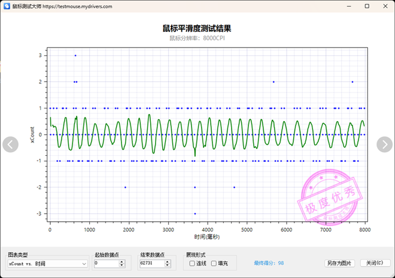The height and width of the screenshot is (278, 395).
Task: Click the 最终得分: 98 score text
Action: tap(269, 263)
